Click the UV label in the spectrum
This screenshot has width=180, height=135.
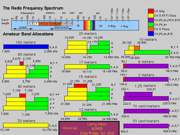(x=101, y=26)
